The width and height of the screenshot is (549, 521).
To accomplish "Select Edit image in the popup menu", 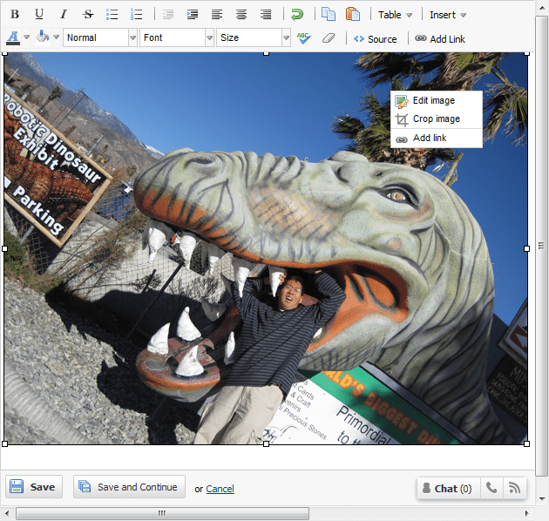I will click(433, 101).
